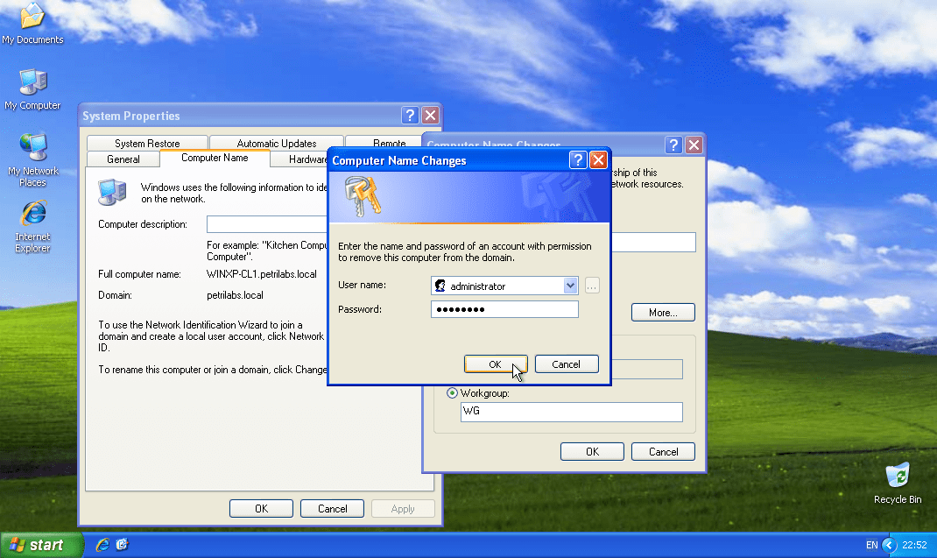Switch to the General tab
Image resolution: width=937 pixels, height=558 pixels.
(x=123, y=159)
